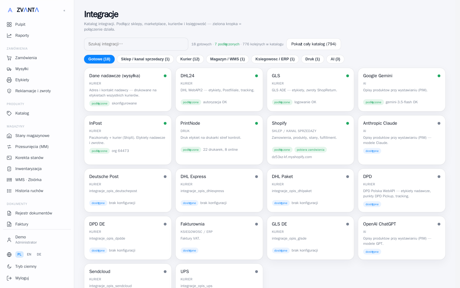The width and height of the screenshot is (460, 288).
Task: Filter by Druk (1)
Action: click(x=312, y=59)
